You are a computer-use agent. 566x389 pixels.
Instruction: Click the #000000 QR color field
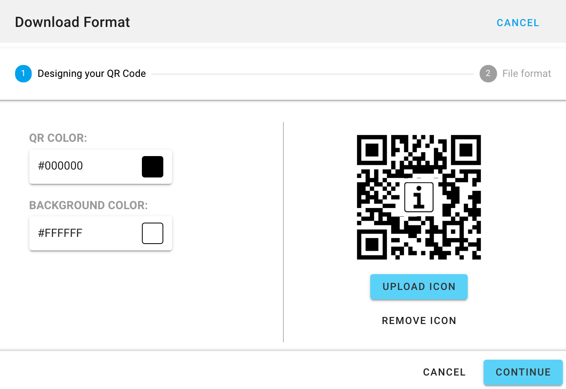pos(101,167)
